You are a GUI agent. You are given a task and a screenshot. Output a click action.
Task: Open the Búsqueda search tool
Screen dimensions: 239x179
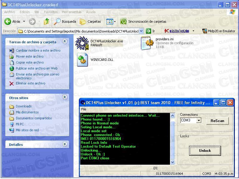point(65,21)
